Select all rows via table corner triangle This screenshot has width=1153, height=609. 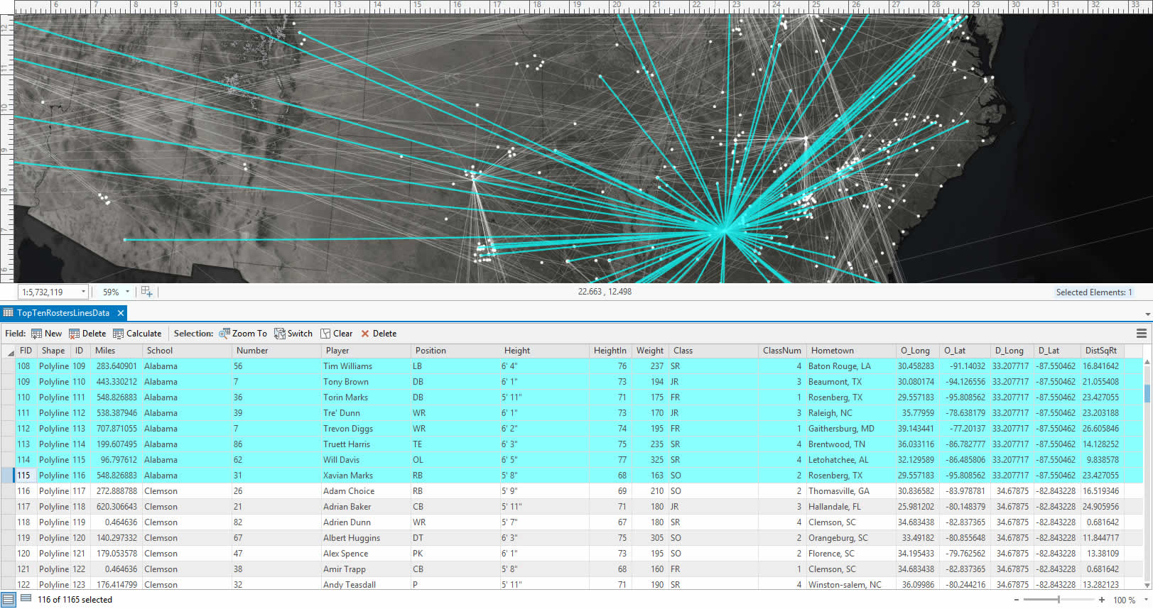point(10,351)
